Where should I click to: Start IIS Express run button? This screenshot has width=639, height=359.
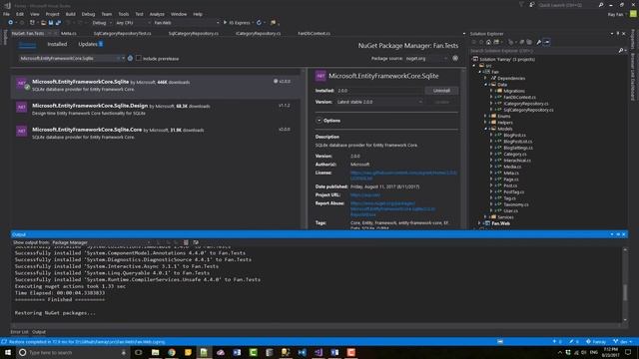[x=237, y=23]
